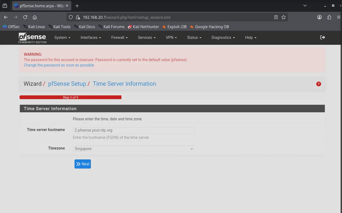Open the Kali Docs bookmark

coord(85,27)
